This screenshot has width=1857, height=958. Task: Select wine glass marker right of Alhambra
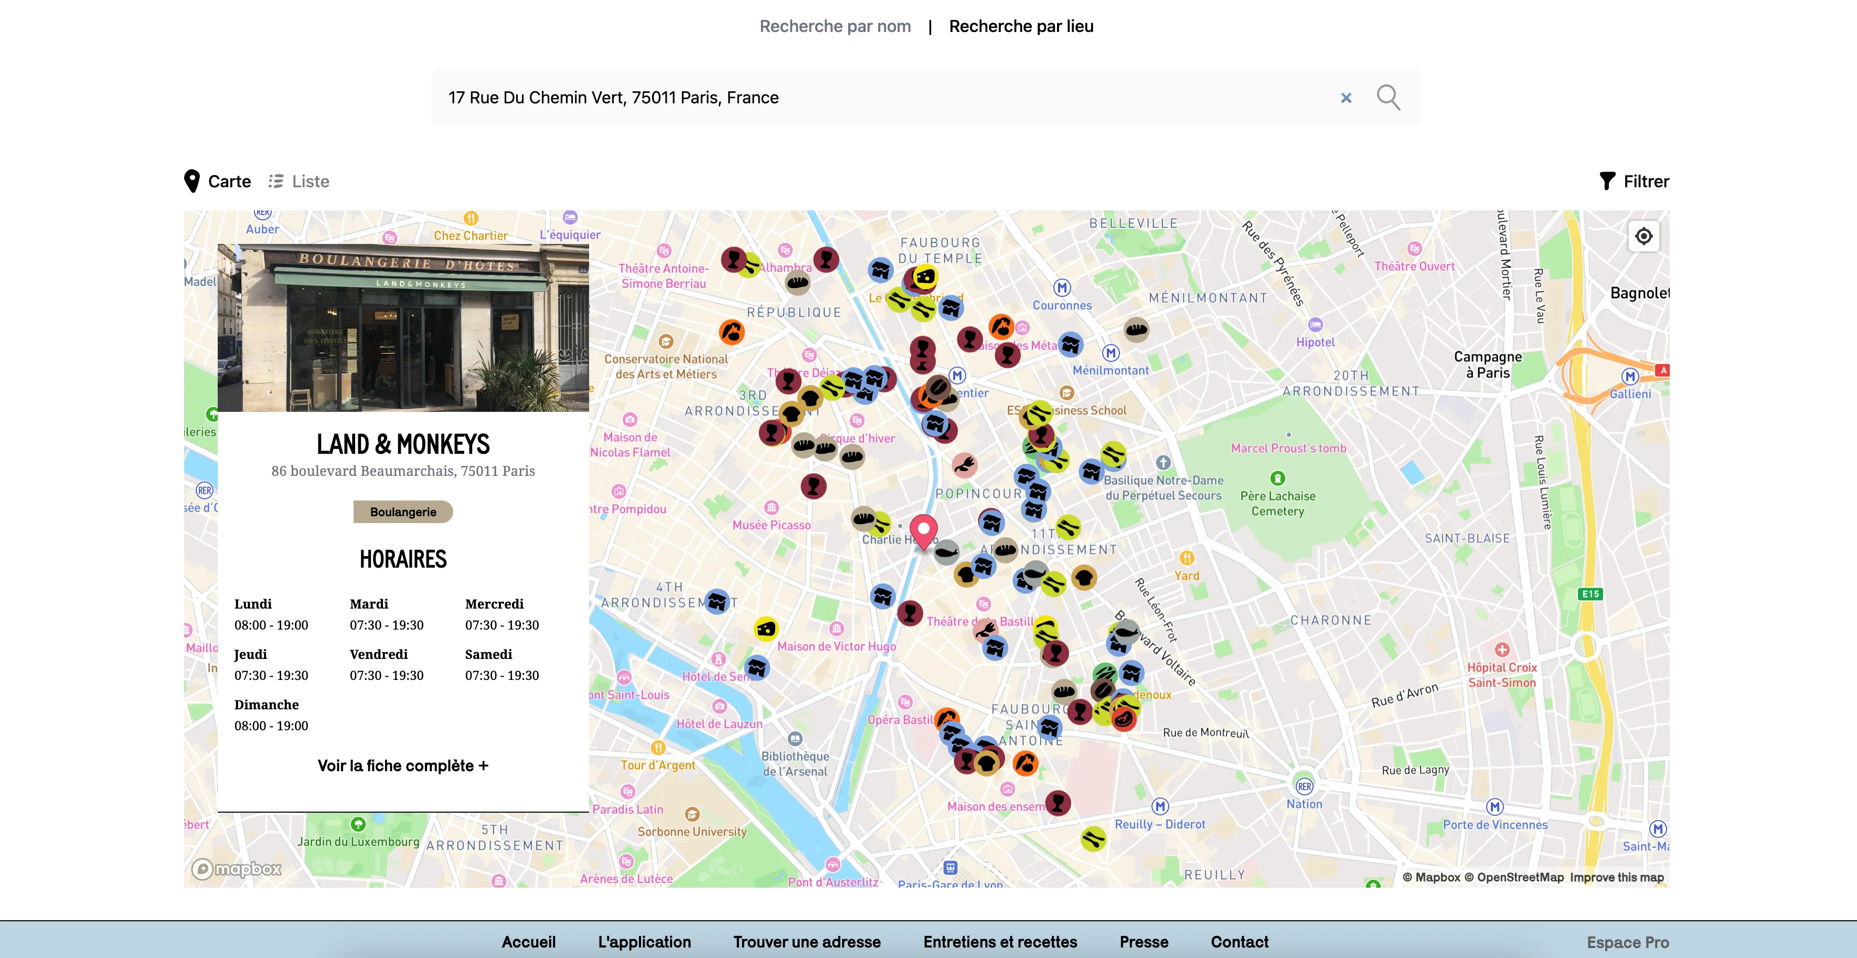click(x=826, y=259)
